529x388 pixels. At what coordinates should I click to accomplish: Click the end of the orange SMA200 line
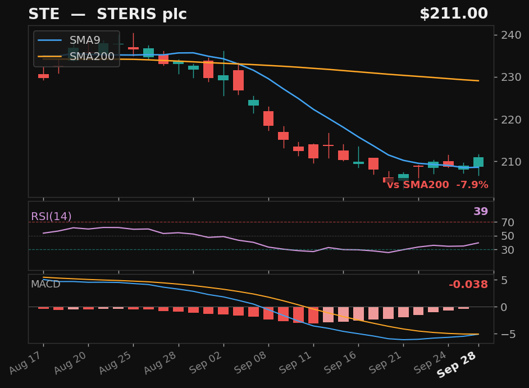[478, 81]
